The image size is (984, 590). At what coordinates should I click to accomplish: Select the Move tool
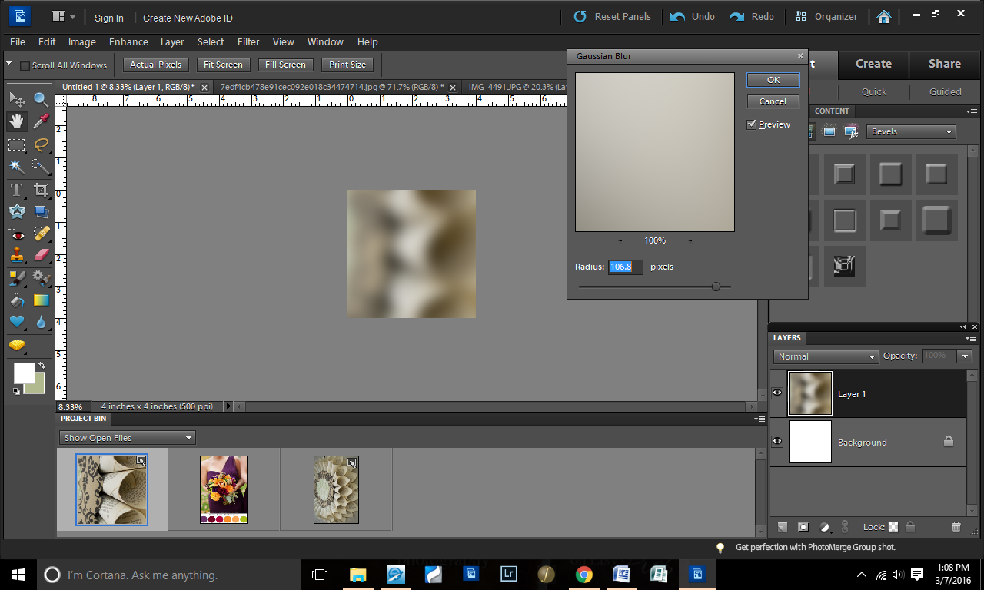(x=17, y=99)
